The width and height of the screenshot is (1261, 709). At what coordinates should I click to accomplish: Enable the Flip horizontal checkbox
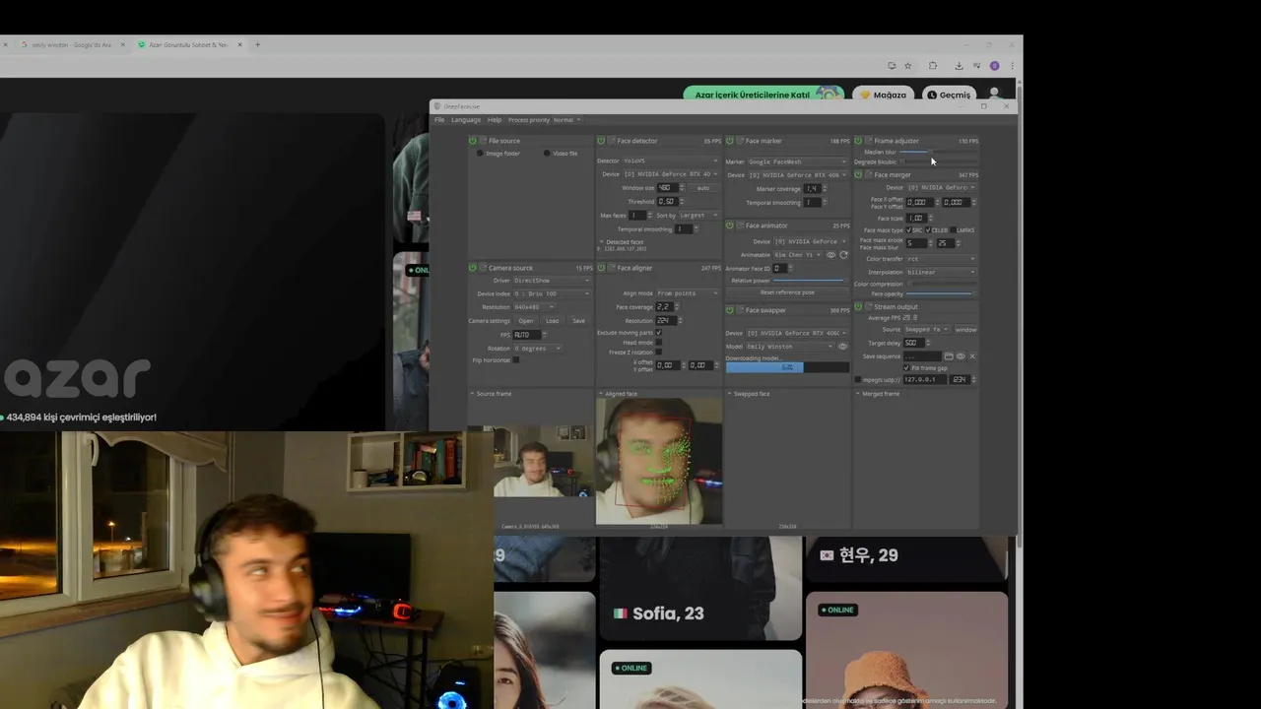point(515,360)
